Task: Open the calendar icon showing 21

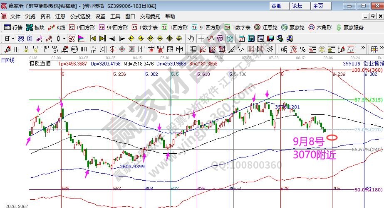Action: pos(242,39)
